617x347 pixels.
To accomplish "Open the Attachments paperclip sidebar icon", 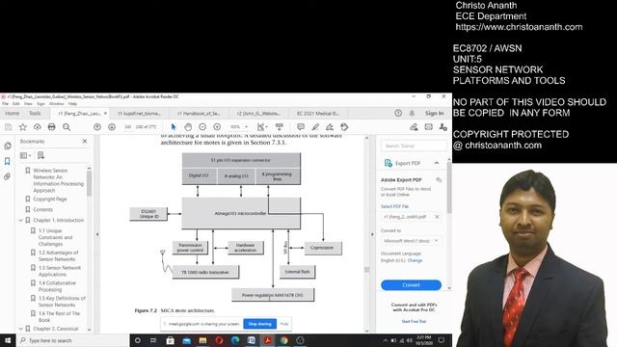I will click(x=8, y=176).
